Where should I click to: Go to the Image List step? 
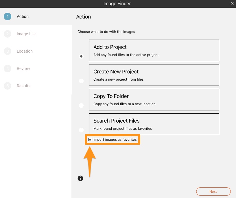26,34
